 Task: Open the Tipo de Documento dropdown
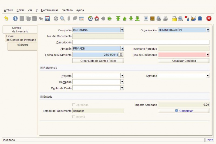point(208,54)
